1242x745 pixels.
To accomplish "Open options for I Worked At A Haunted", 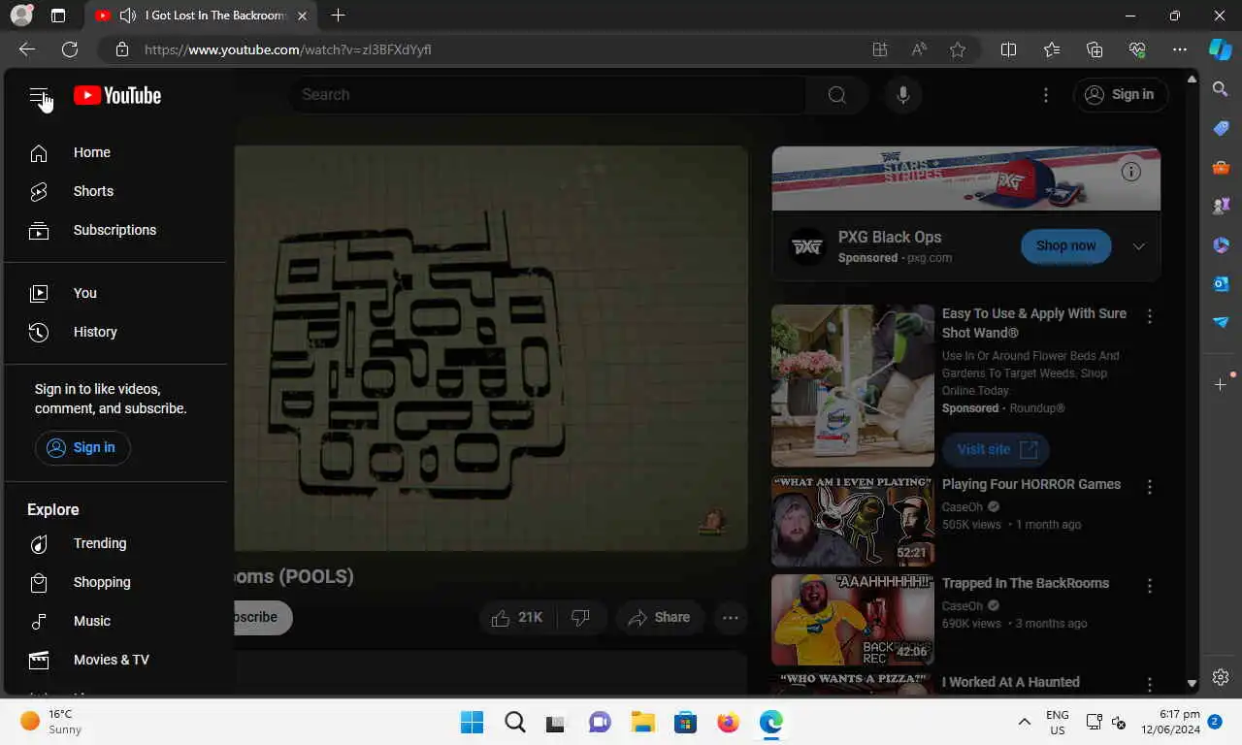I will tap(1150, 684).
